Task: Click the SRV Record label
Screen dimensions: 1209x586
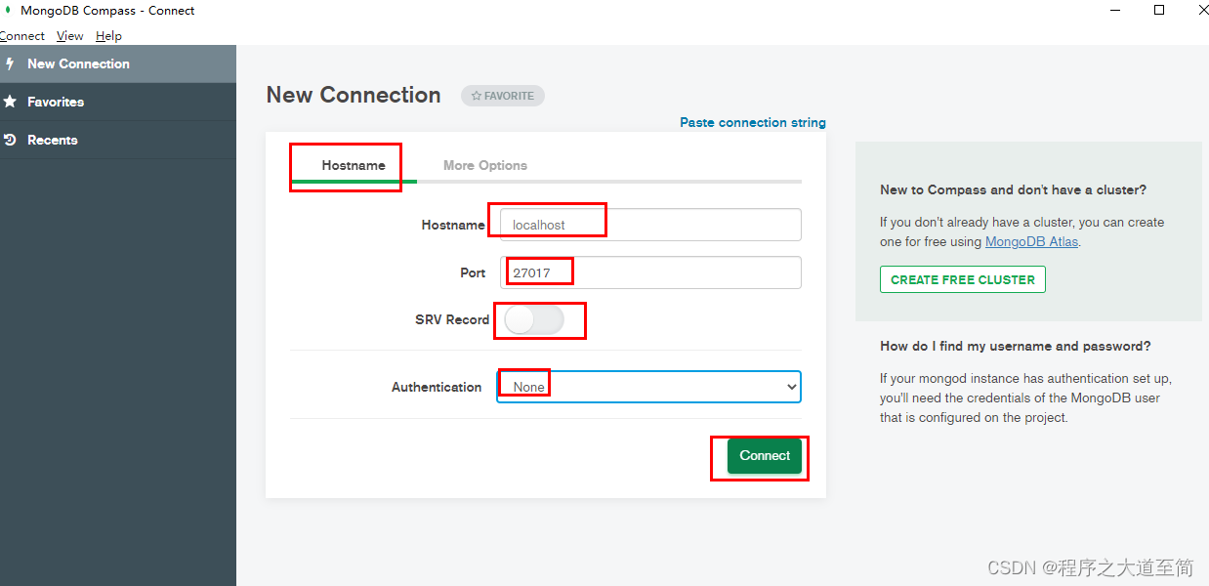Action: (452, 319)
